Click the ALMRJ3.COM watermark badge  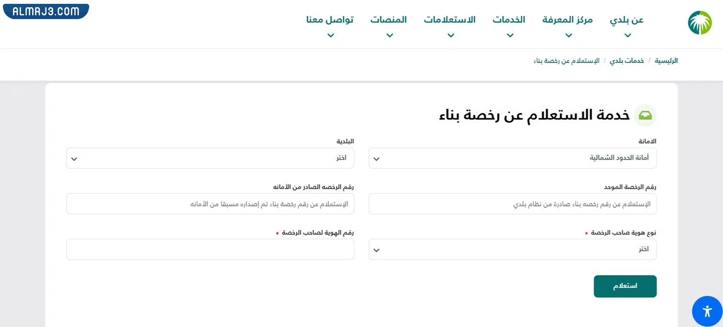[x=46, y=12]
